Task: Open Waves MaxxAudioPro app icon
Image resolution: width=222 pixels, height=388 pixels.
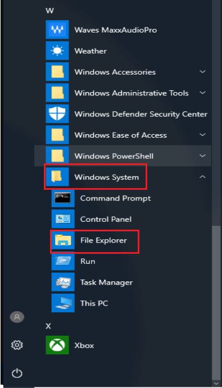Action: click(x=57, y=30)
